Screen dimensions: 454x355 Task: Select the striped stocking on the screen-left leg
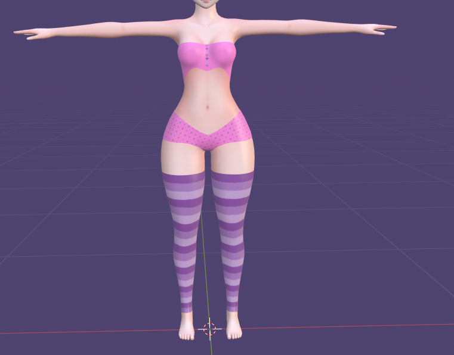point(183,238)
